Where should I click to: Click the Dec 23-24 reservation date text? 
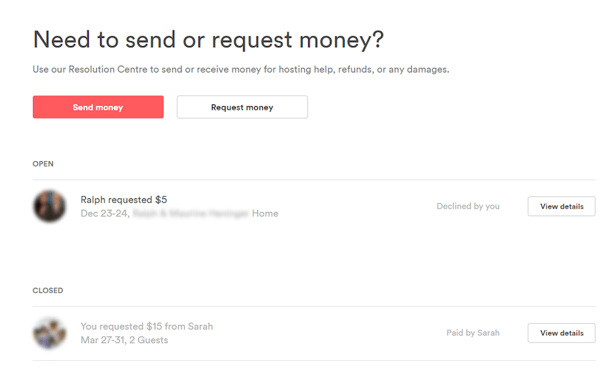pos(105,213)
